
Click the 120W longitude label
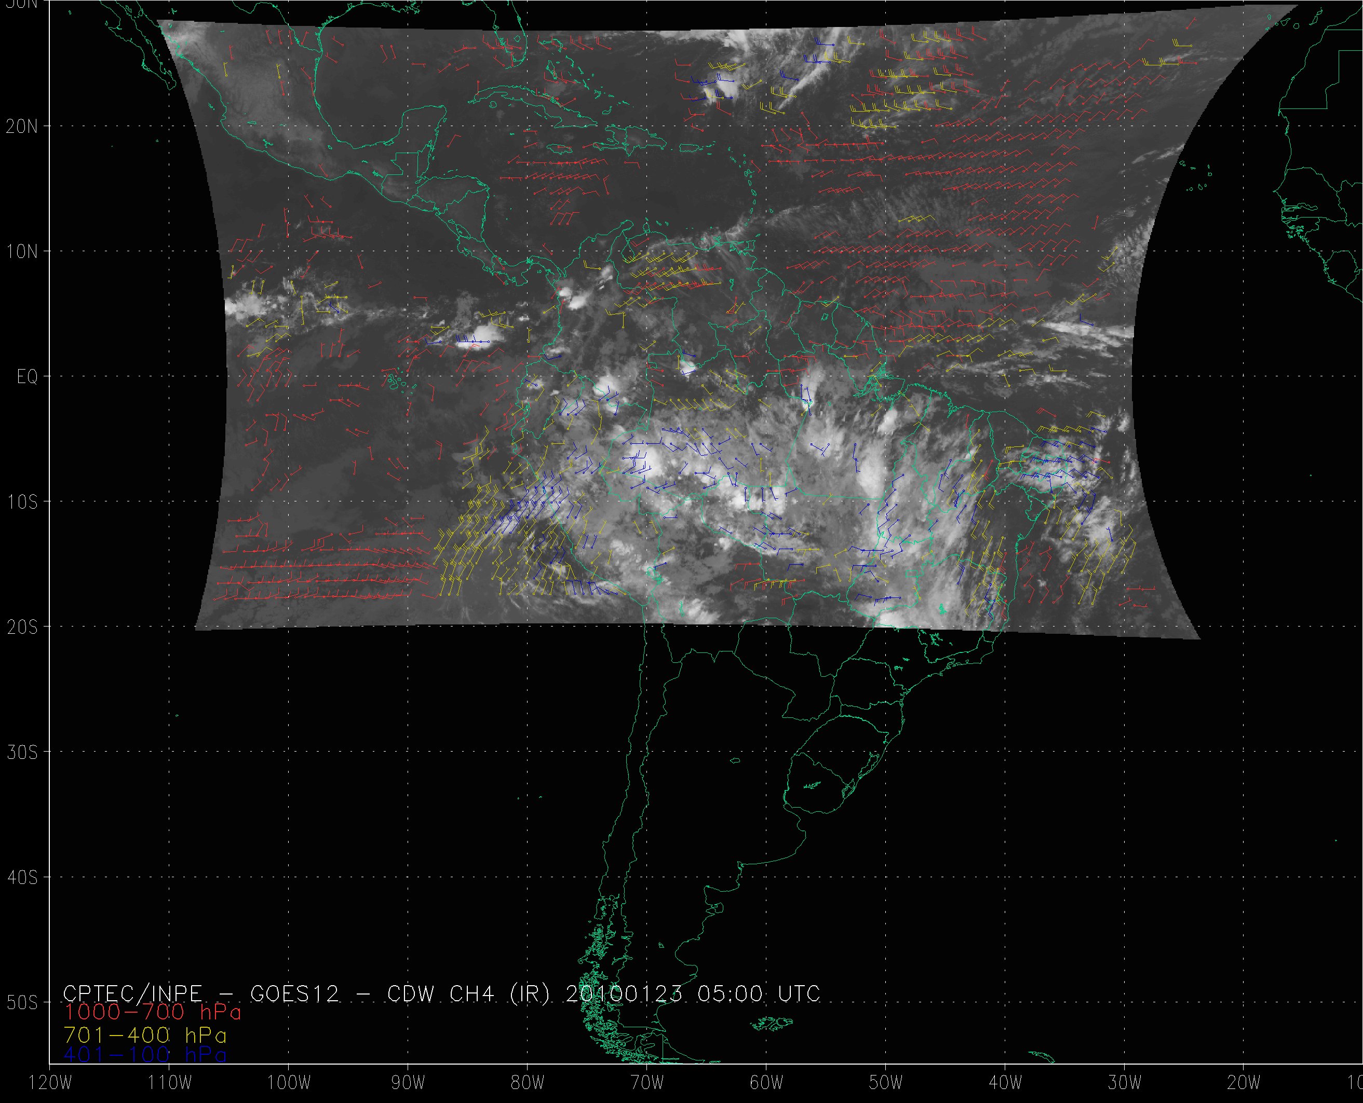[51, 1083]
